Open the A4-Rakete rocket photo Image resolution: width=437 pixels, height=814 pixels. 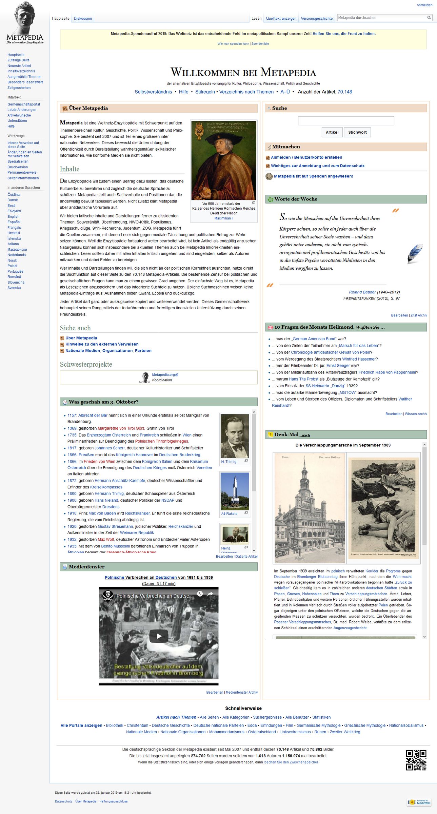pos(235,491)
